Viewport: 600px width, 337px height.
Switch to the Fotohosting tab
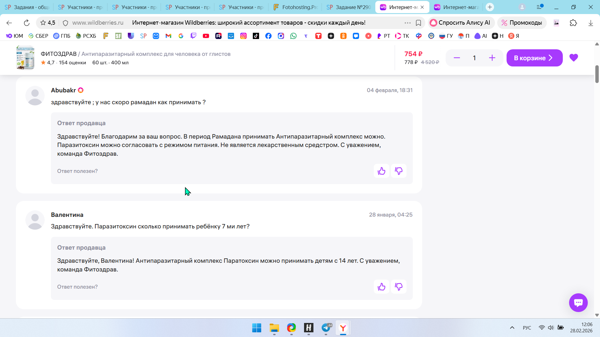coord(295,7)
